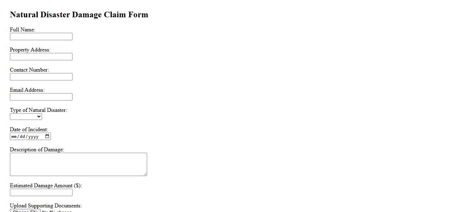Focus the Property Address text box
Screen dimensions: 452x212
pos(41,57)
